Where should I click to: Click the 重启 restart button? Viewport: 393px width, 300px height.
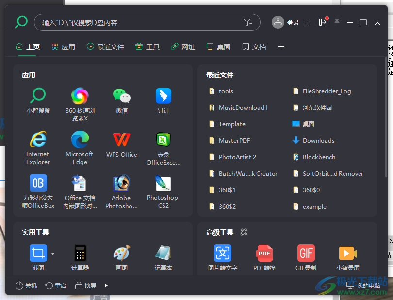click(56, 285)
